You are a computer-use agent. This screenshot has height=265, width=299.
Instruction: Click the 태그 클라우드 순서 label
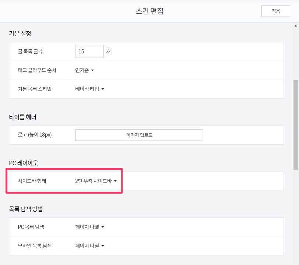(x=37, y=70)
